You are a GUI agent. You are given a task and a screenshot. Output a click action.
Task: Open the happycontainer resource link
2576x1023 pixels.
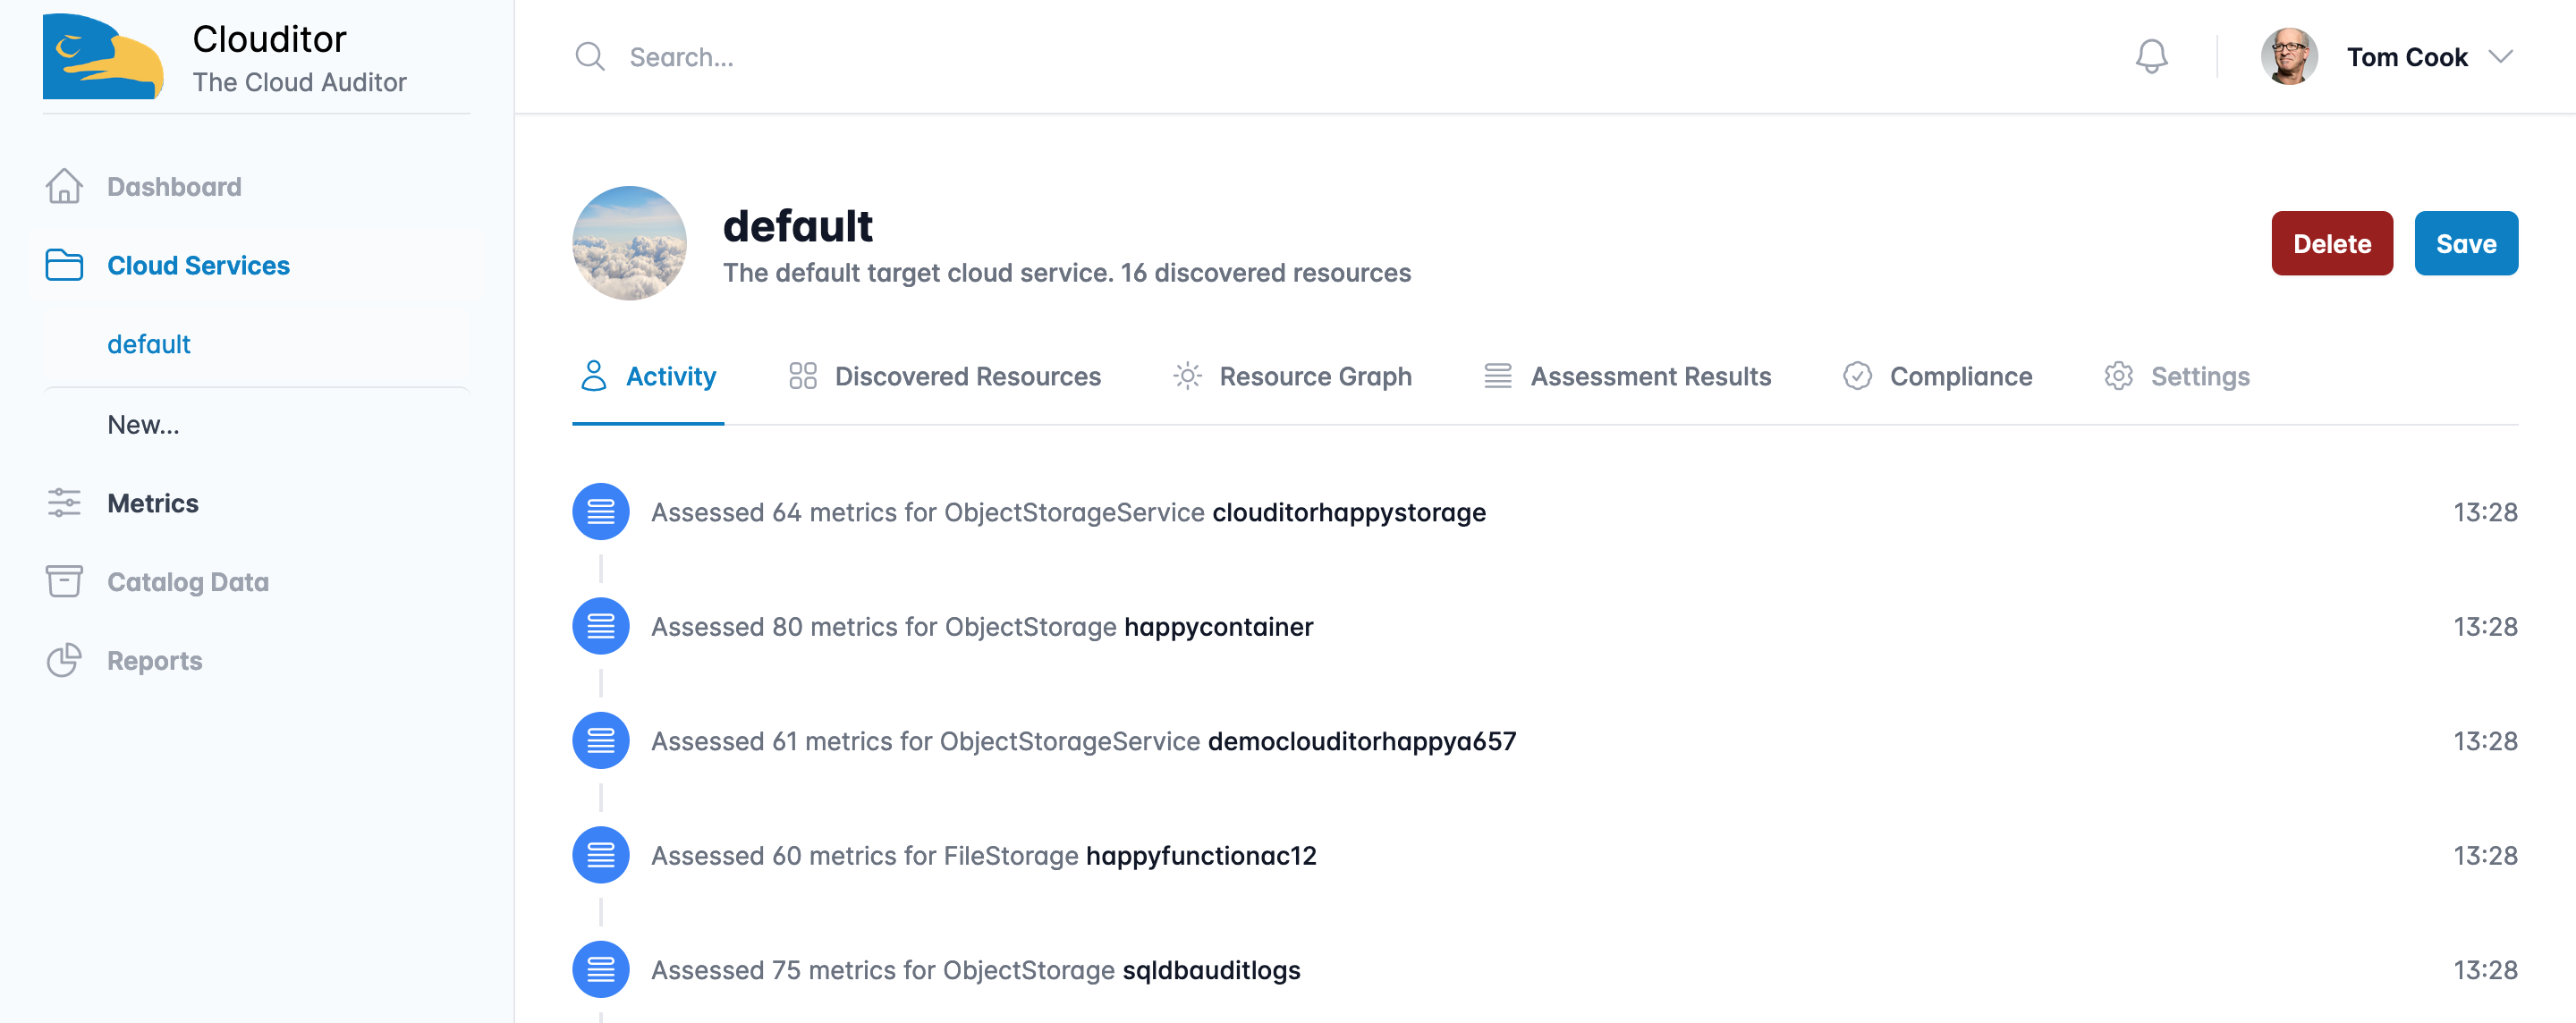point(1218,627)
